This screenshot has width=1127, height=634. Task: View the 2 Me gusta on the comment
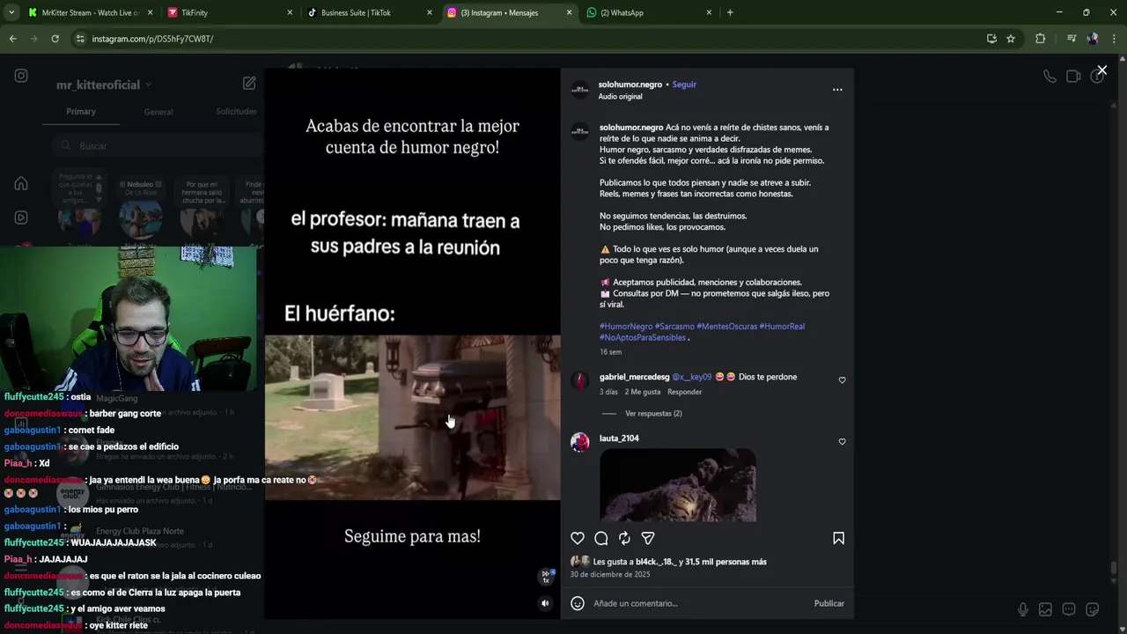point(642,392)
